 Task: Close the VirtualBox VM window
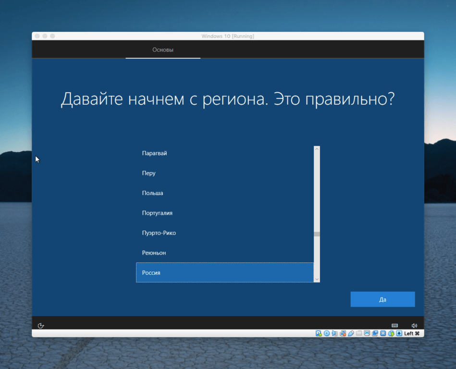coord(37,36)
